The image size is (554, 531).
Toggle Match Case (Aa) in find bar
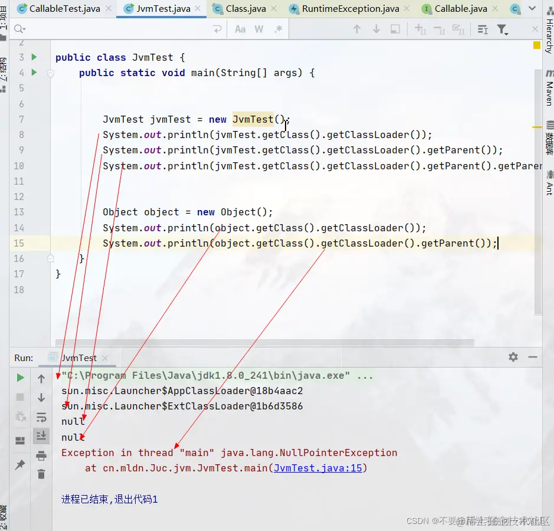pos(240,29)
